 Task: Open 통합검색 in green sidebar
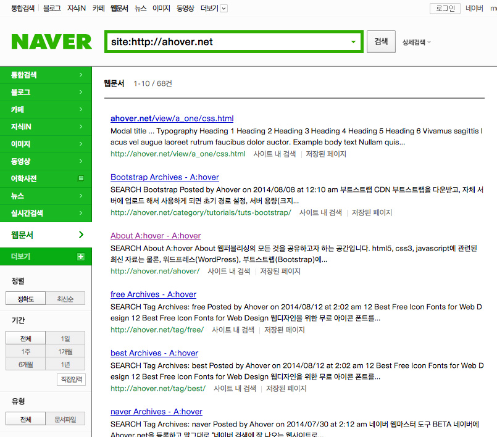46,75
